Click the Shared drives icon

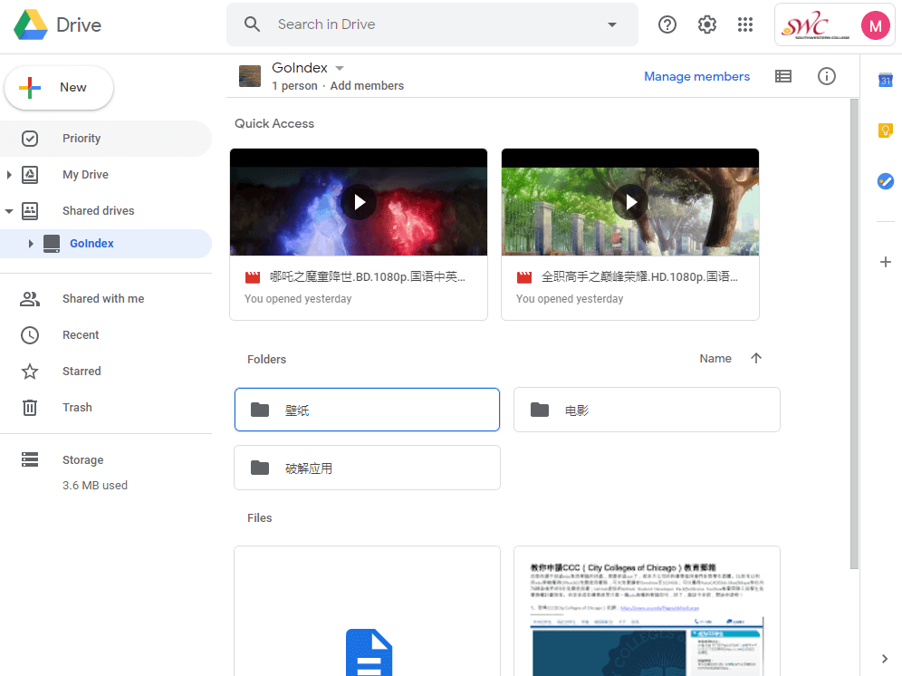(30, 211)
